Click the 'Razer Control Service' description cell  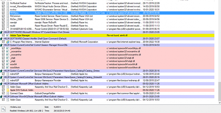click(x=52, y=16)
